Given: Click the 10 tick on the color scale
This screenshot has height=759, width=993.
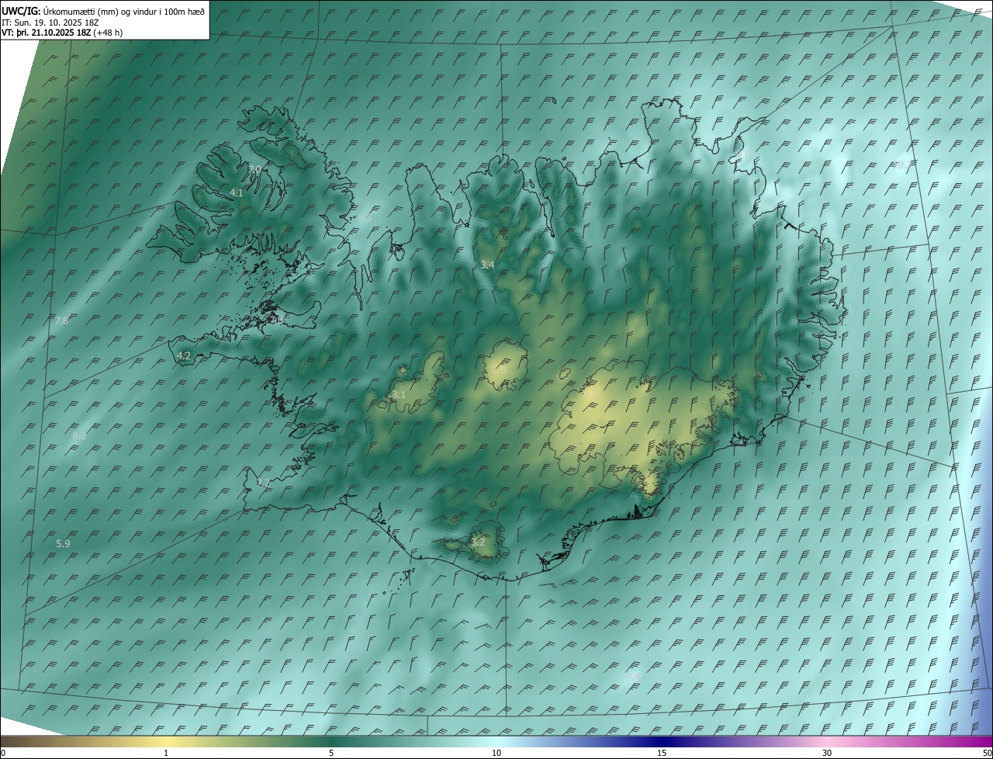Looking at the screenshot, I should 496,753.
